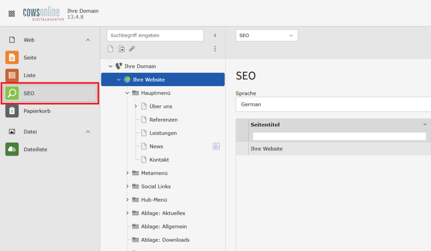This screenshot has height=251, width=431.
Task: Open the Sprache German dropdown
Action: pos(333,104)
